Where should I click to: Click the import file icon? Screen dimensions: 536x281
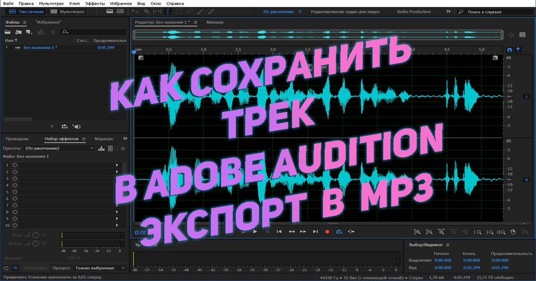[x=18, y=32]
